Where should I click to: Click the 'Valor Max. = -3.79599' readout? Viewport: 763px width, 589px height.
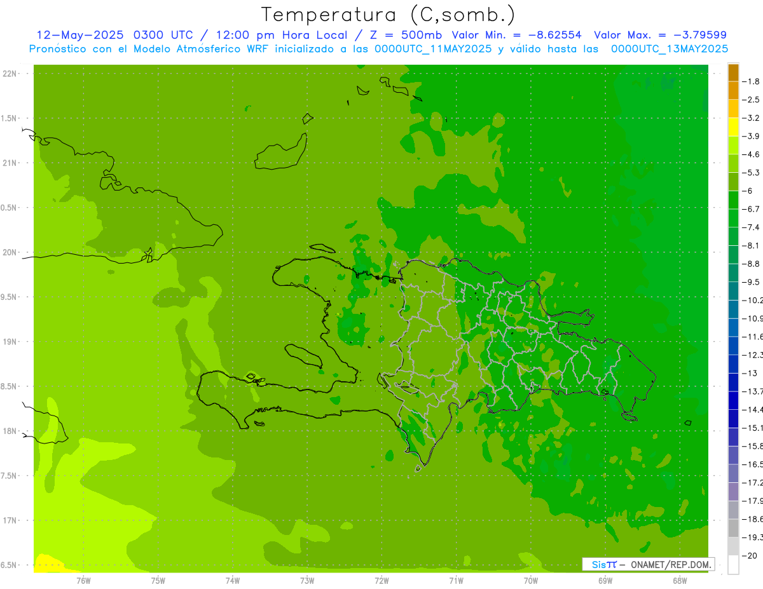(x=660, y=35)
